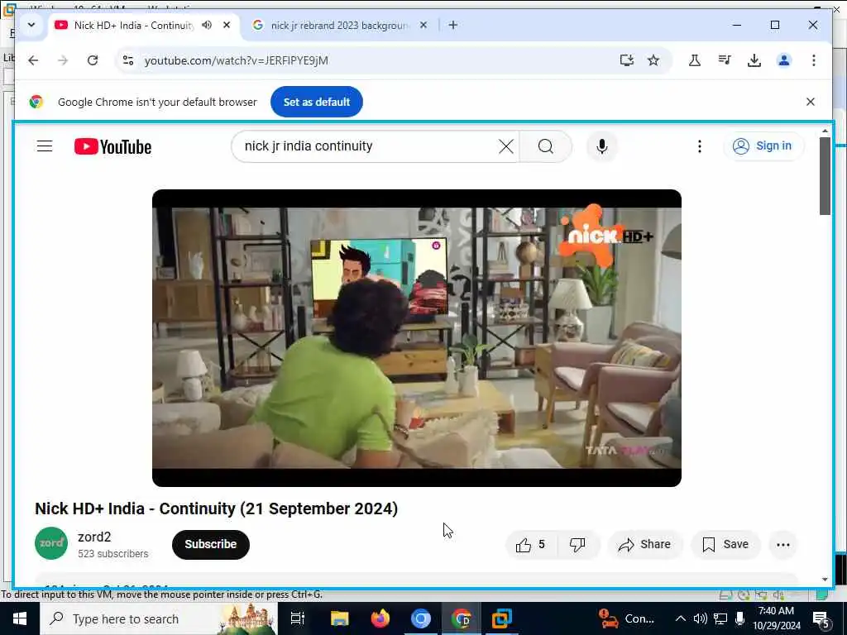This screenshot has height=635, width=847.
Task: Open zord2 channel avatar
Action: (x=51, y=543)
